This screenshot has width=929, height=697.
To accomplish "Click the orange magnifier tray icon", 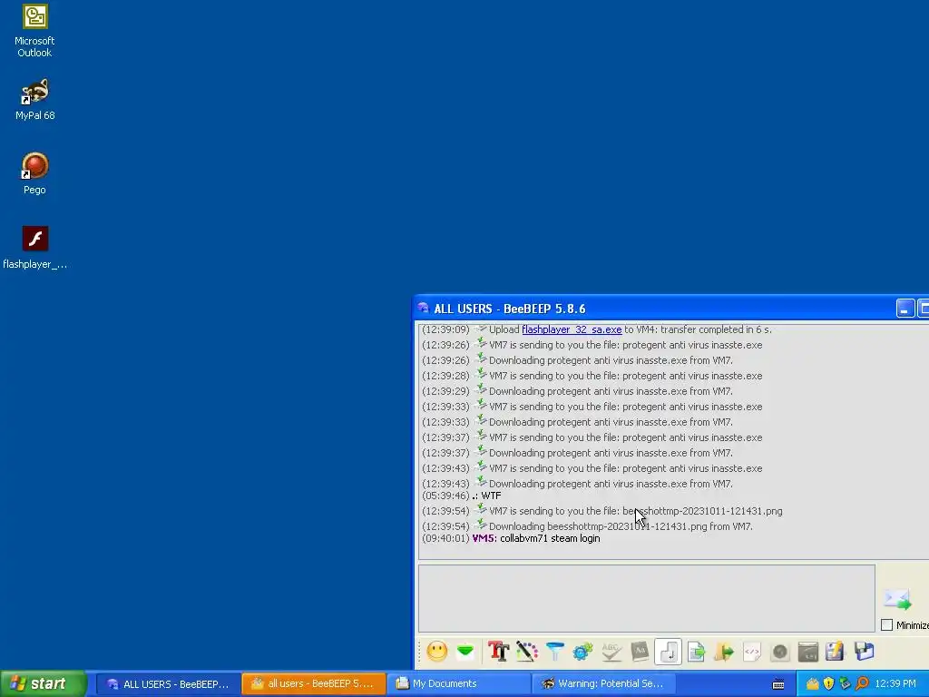I will pyautogui.click(x=862, y=684).
